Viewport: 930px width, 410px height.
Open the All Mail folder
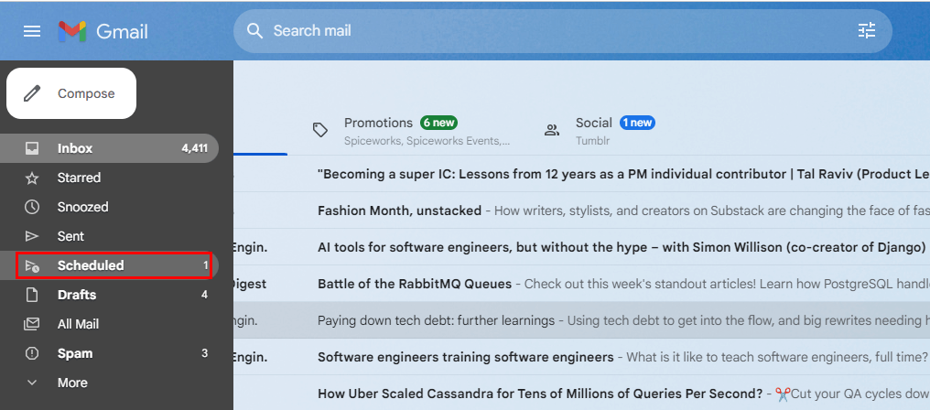pyautogui.click(x=78, y=324)
